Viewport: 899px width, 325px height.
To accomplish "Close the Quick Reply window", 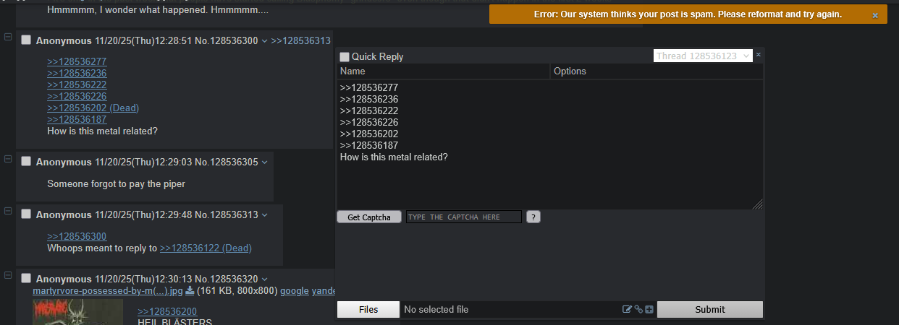I will 759,55.
